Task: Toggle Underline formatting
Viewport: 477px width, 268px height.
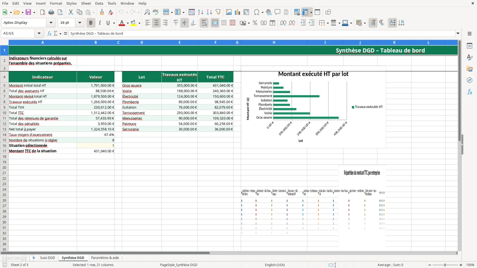Action: 108,23
